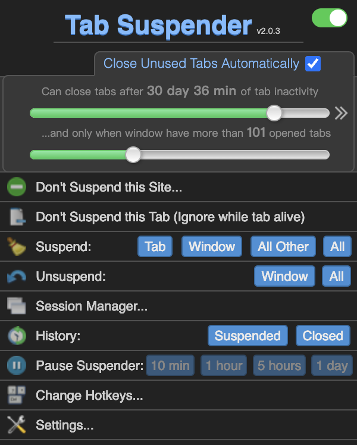Click the green minus Don't Suspend Site icon
This screenshot has width=357, height=445.
[17, 187]
